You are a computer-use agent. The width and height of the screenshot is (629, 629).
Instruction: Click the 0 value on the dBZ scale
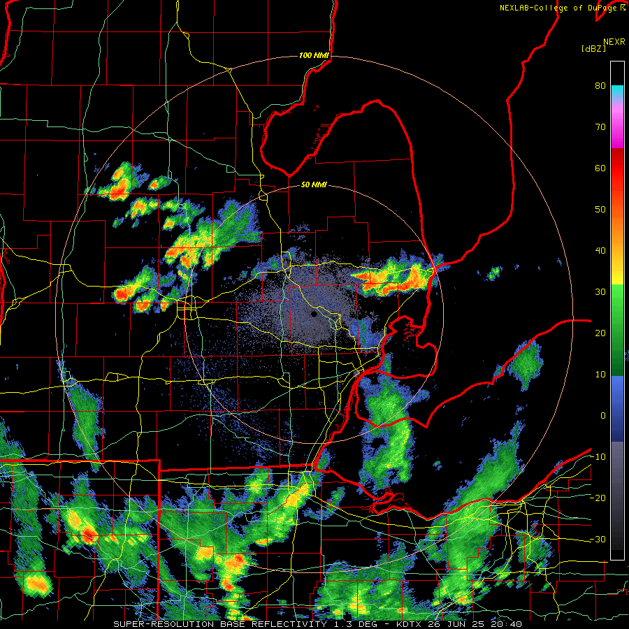[x=603, y=416]
